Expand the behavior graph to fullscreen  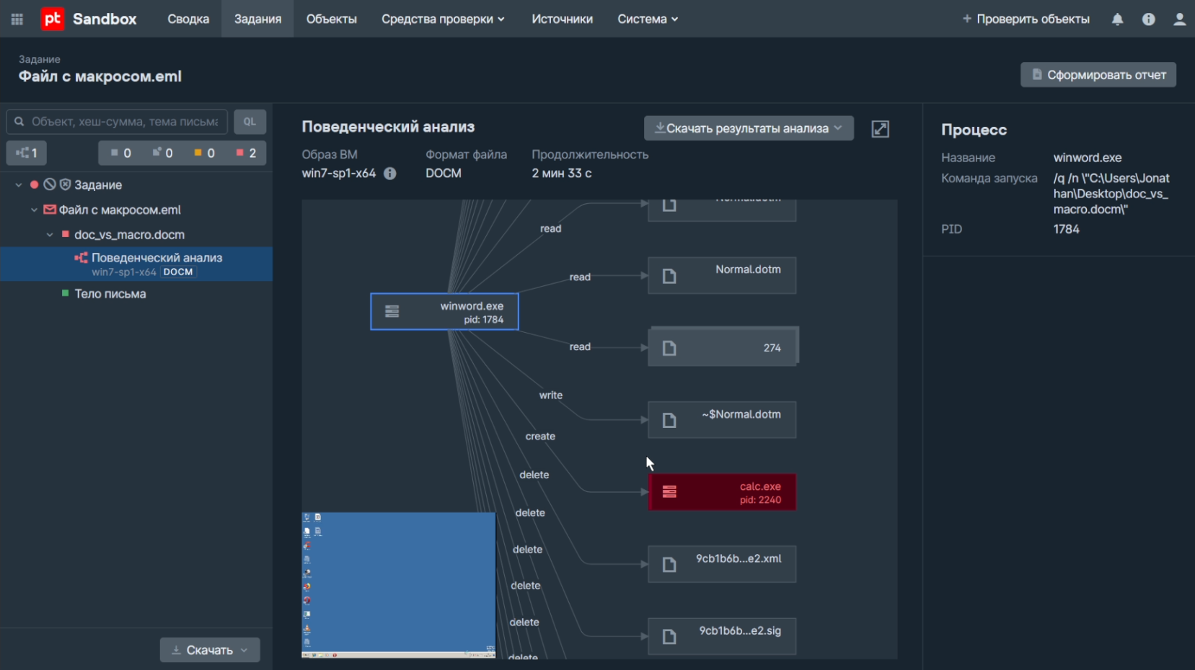[880, 129]
